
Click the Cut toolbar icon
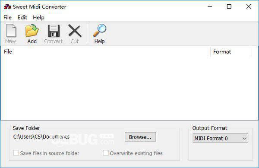point(75,31)
